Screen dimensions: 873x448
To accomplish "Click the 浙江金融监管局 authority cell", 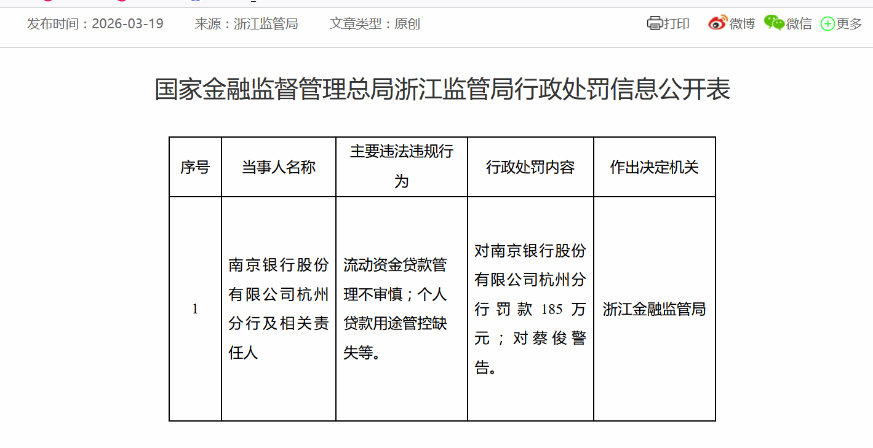I will (655, 309).
